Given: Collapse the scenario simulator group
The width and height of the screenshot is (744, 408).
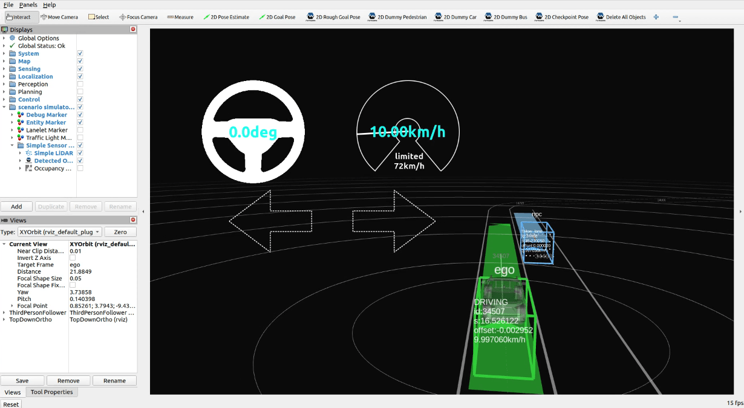Looking at the screenshot, I should [4, 107].
